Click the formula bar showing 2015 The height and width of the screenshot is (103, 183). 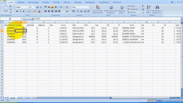pos(108,19)
